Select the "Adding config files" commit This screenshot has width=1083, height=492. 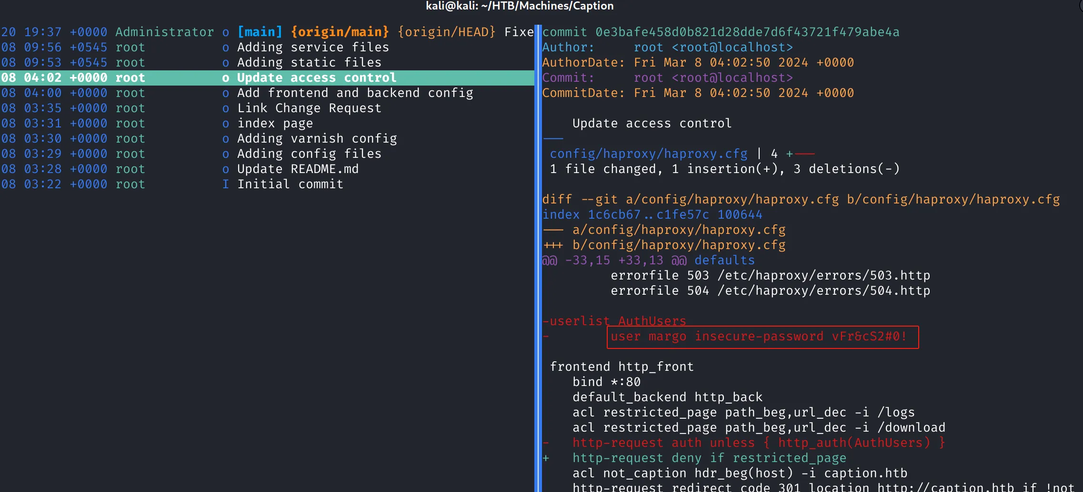tap(267, 154)
